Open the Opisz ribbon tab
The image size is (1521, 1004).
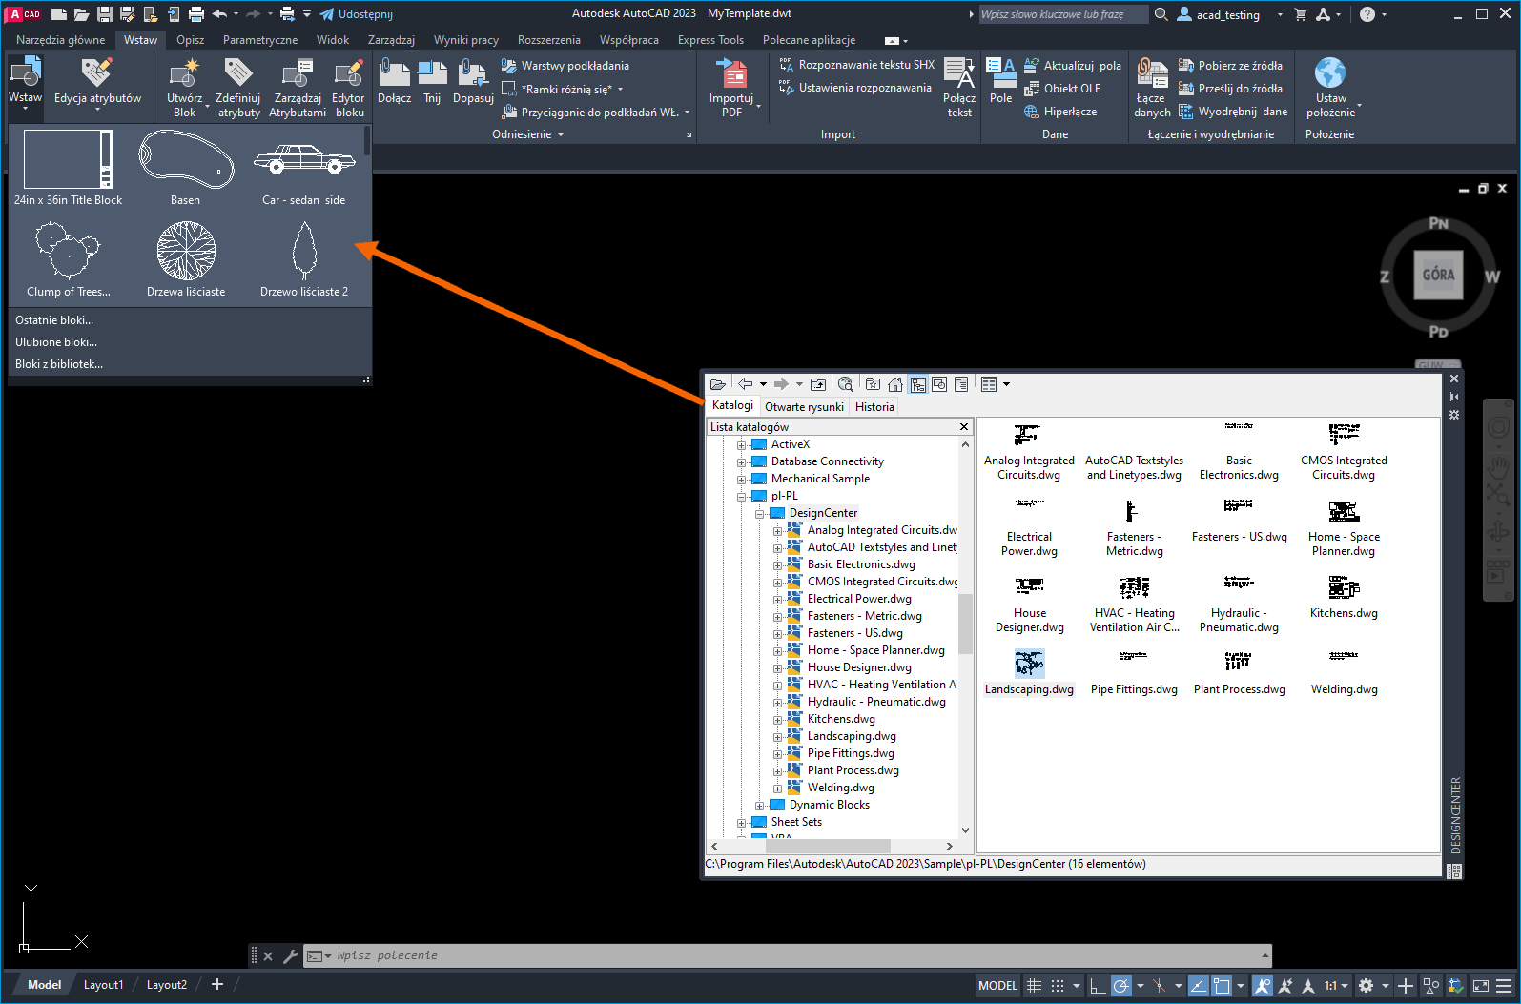click(x=190, y=40)
